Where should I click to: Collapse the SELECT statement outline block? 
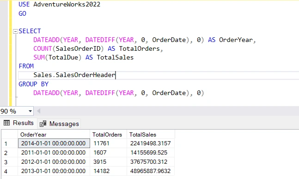point(15,31)
